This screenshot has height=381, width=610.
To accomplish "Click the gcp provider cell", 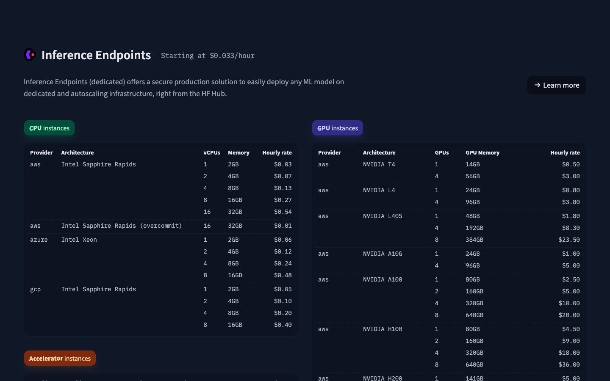I will [36, 289].
